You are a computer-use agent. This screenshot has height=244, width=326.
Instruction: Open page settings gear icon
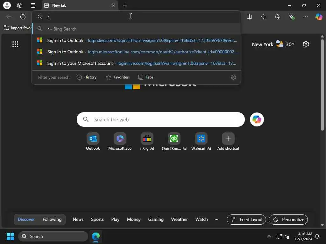click(306, 44)
